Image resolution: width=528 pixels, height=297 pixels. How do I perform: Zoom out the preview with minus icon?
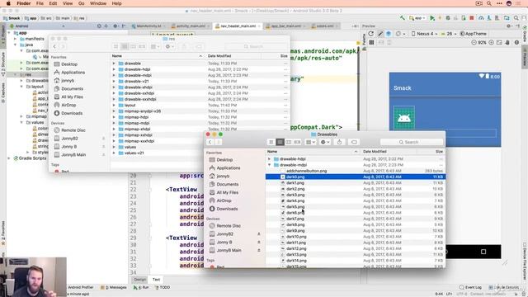[474, 42]
